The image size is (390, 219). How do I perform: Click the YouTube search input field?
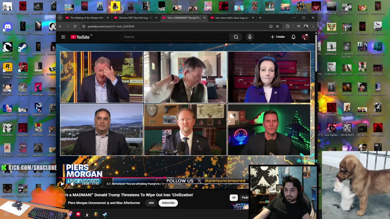tap(175, 37)
